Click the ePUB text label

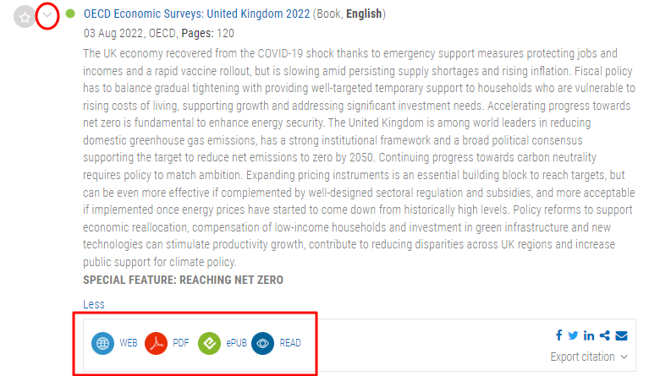click(x=236, y=343)
